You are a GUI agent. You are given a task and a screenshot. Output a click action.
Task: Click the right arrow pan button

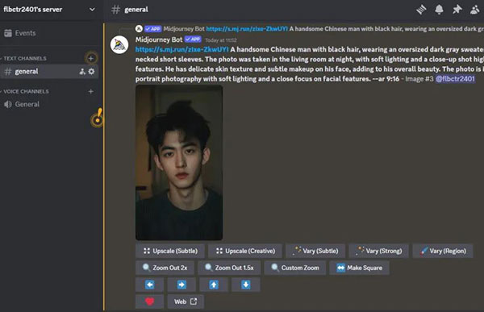pyautogui.click(x=181, y=285)
